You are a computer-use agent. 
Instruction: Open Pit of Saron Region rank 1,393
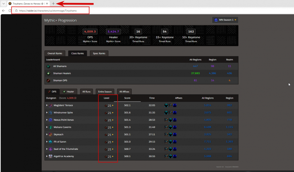click(230, 142)
